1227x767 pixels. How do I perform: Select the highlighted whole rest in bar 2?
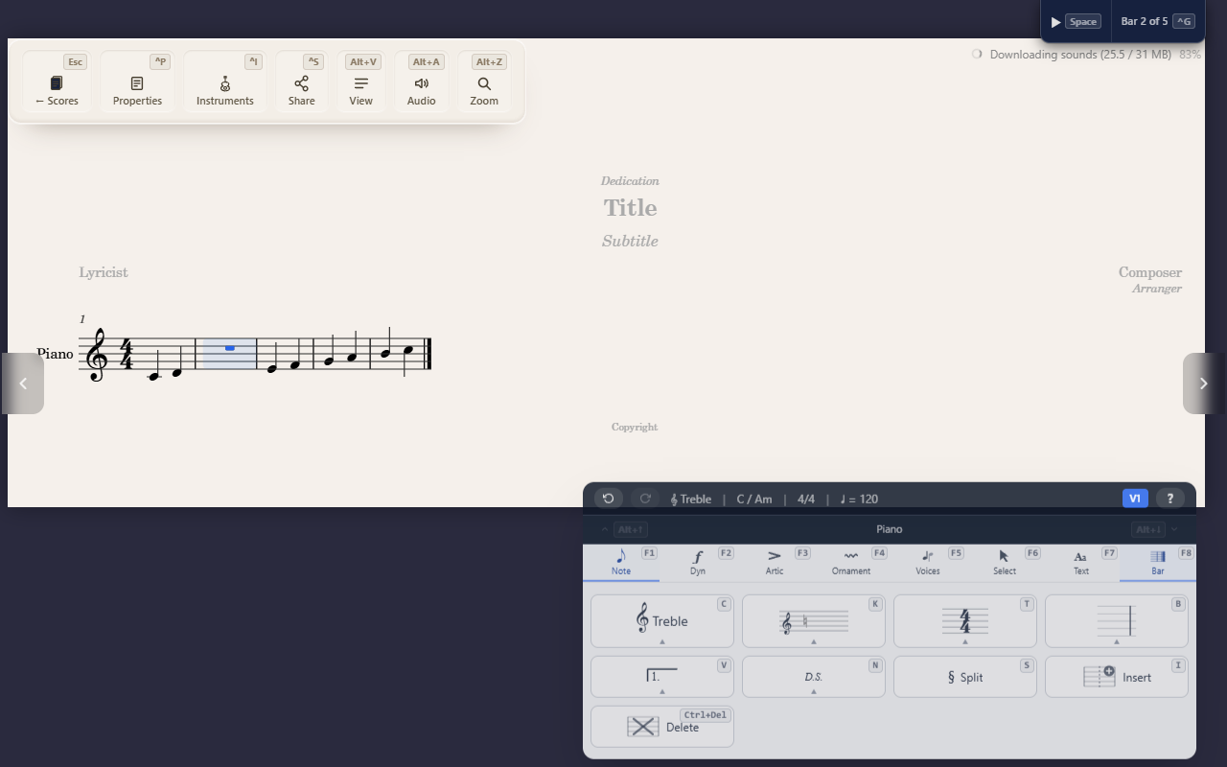pyautogui.click(x=229, y=348)
